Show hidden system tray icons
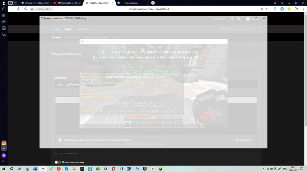Image resolution: width=307 pixels, height=172 pixels. 263,169
